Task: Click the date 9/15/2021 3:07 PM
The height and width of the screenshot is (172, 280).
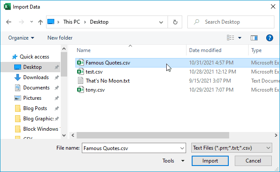Action: pos(210,81)
